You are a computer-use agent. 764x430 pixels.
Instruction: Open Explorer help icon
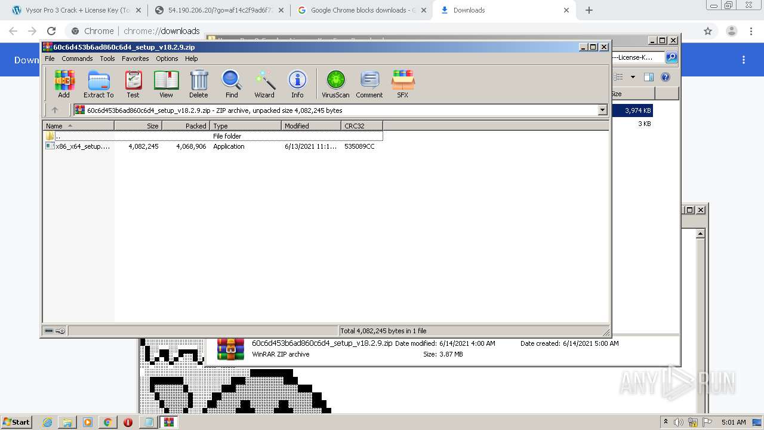point(666,77)
